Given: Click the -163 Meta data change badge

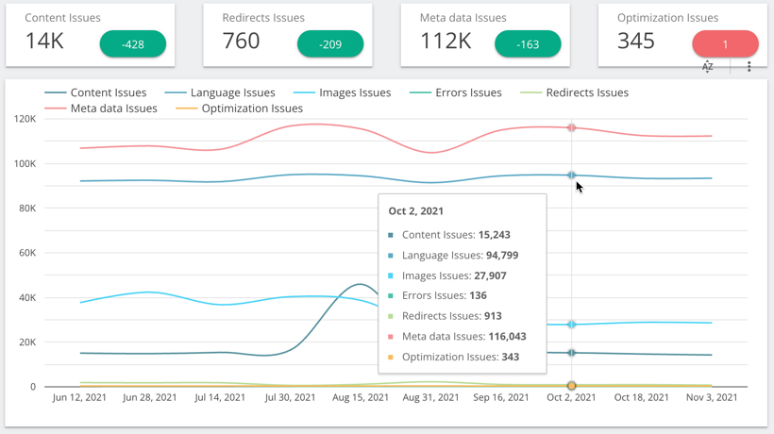Looking at the screenshot, I should pos(528,44).
